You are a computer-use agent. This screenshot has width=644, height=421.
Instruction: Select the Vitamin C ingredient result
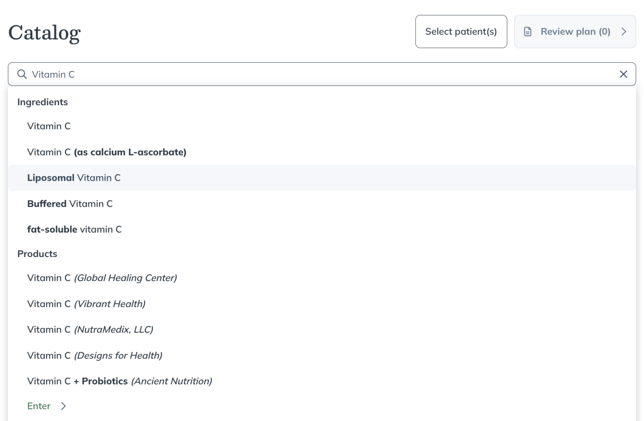[49, 126]
